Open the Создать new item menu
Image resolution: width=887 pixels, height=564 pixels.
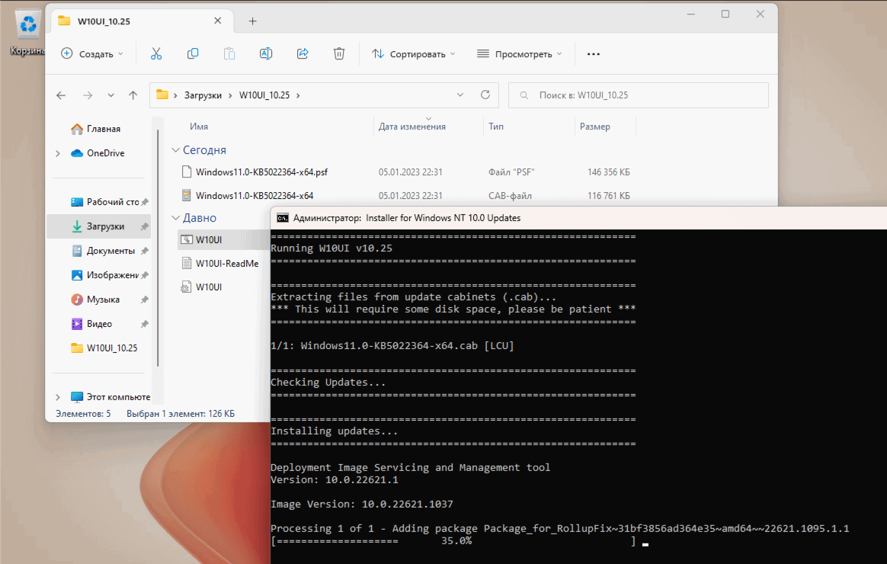coord(92,54)
